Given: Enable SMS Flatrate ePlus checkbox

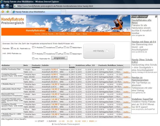Looking at the screenshot, I should [x=57, y=54].
